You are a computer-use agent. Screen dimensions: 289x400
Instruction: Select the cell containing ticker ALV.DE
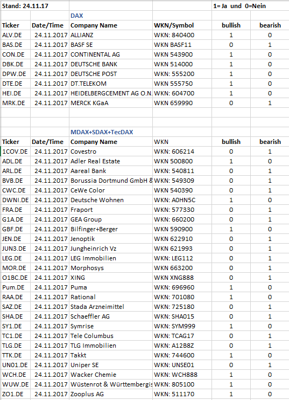click(16, 35)
